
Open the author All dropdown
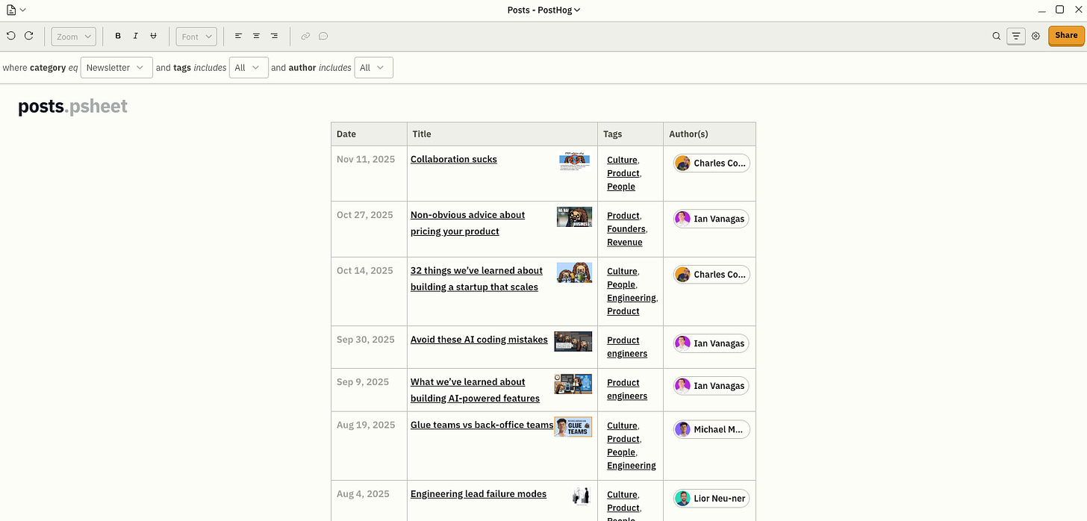[x=373, y=67]
